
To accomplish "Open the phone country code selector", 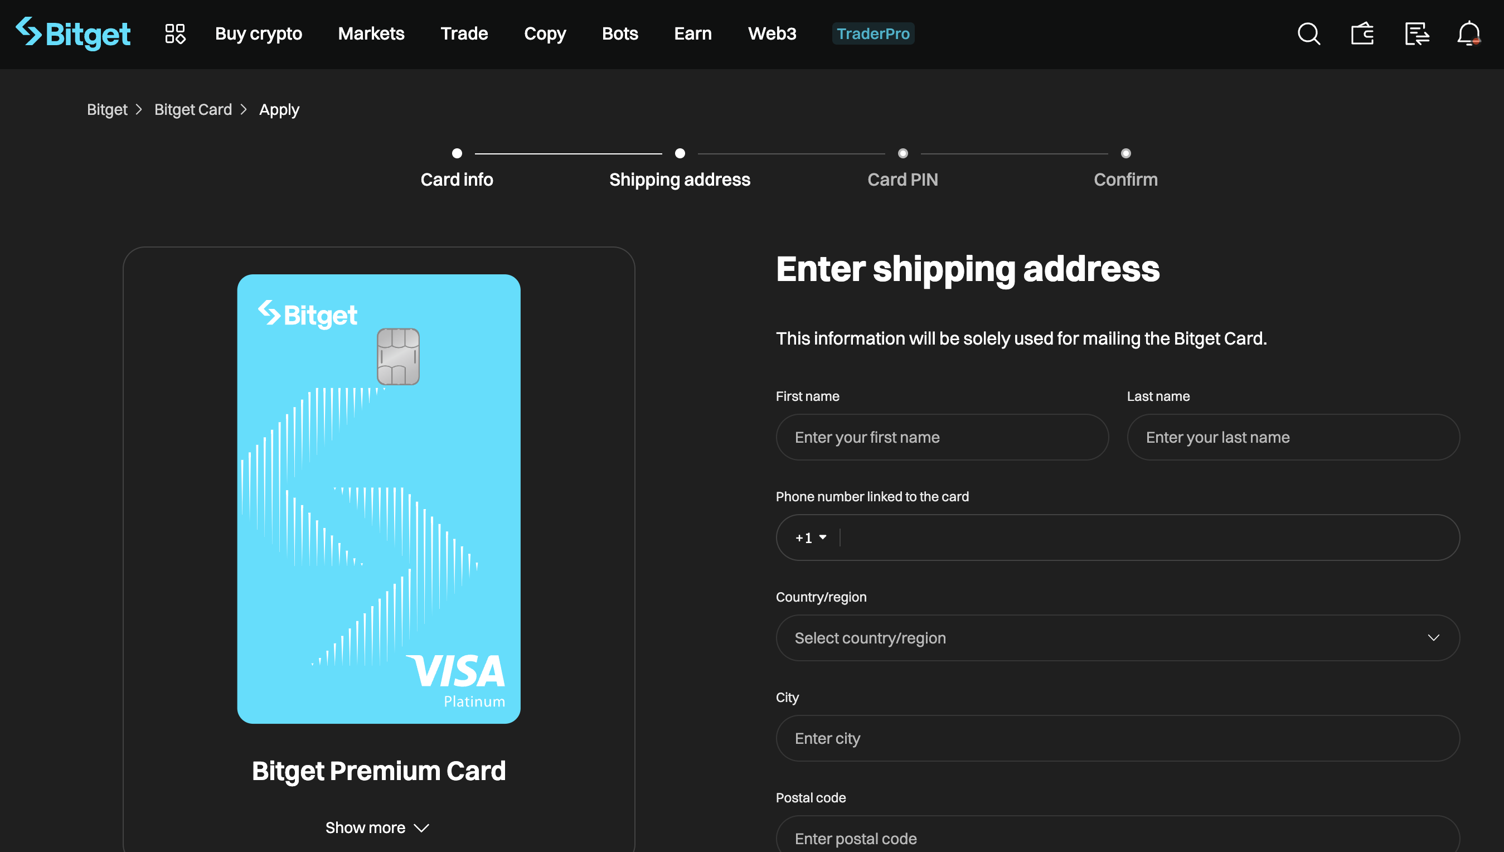I will click(809, 537).
